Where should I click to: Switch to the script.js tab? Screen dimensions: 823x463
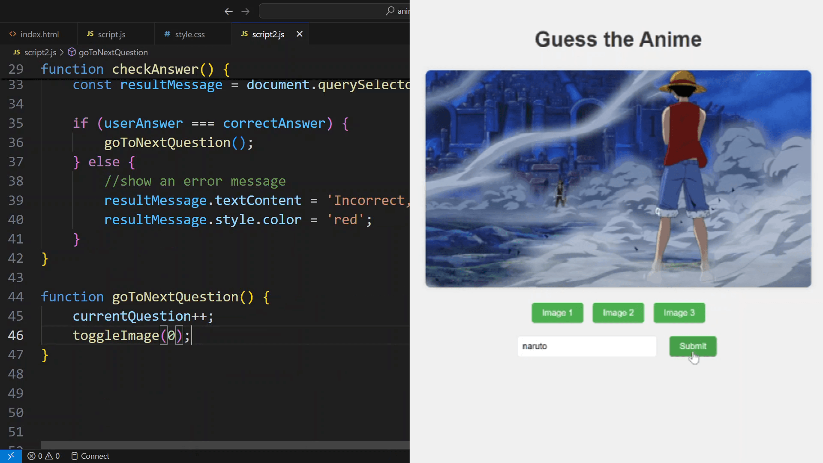(116, 34)
